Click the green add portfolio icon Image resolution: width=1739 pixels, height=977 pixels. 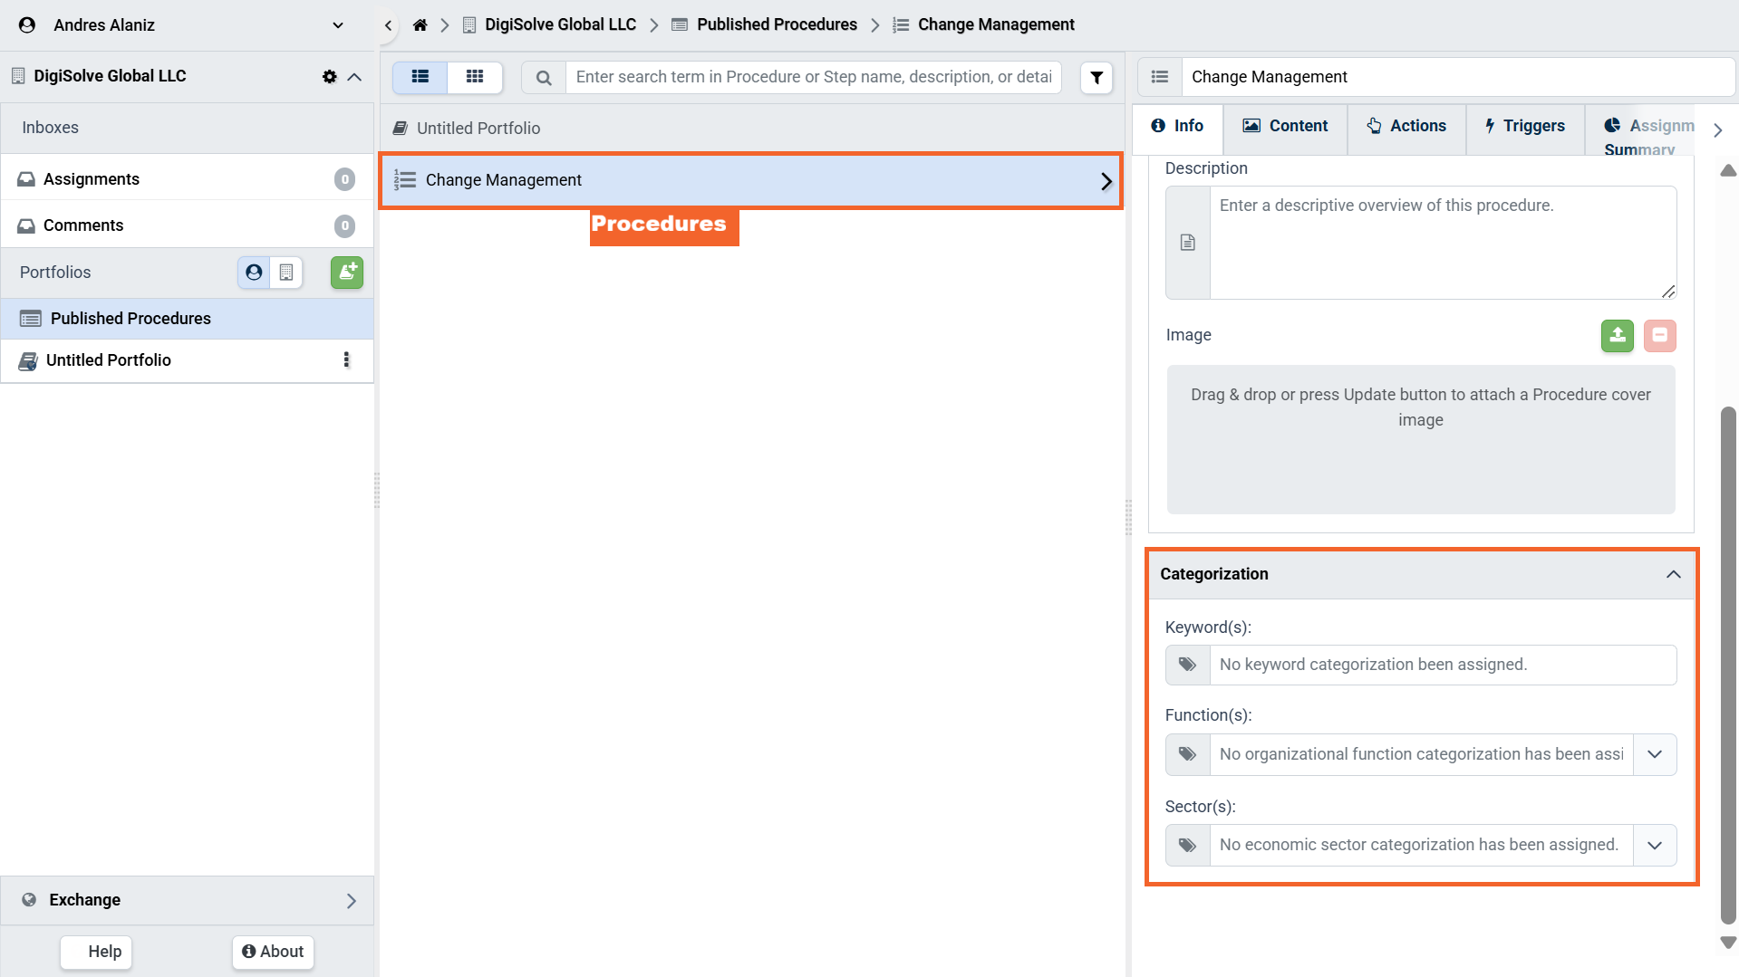[346, 273]
